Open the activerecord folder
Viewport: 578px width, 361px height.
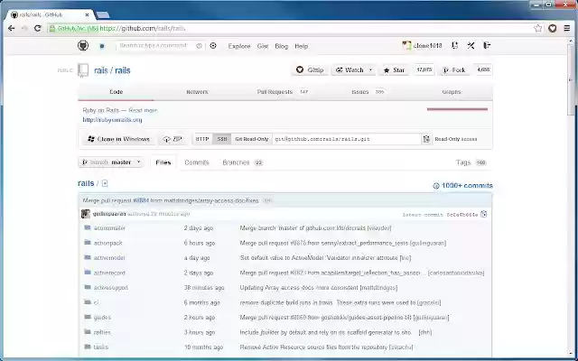click(109, 273)
